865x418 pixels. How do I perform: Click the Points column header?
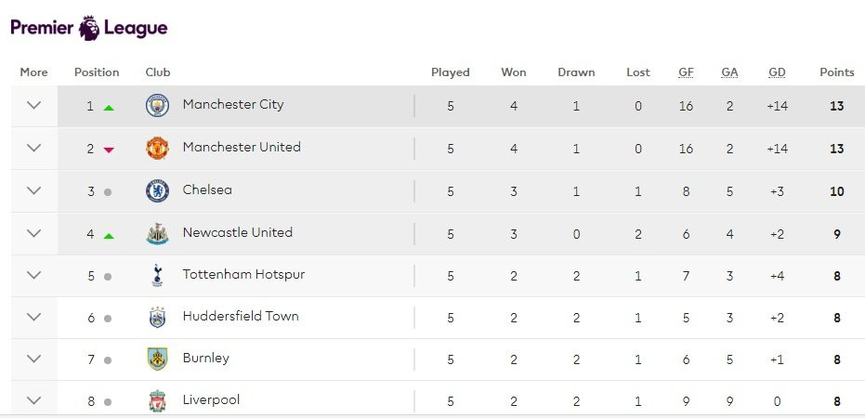(x=836, y=72)
